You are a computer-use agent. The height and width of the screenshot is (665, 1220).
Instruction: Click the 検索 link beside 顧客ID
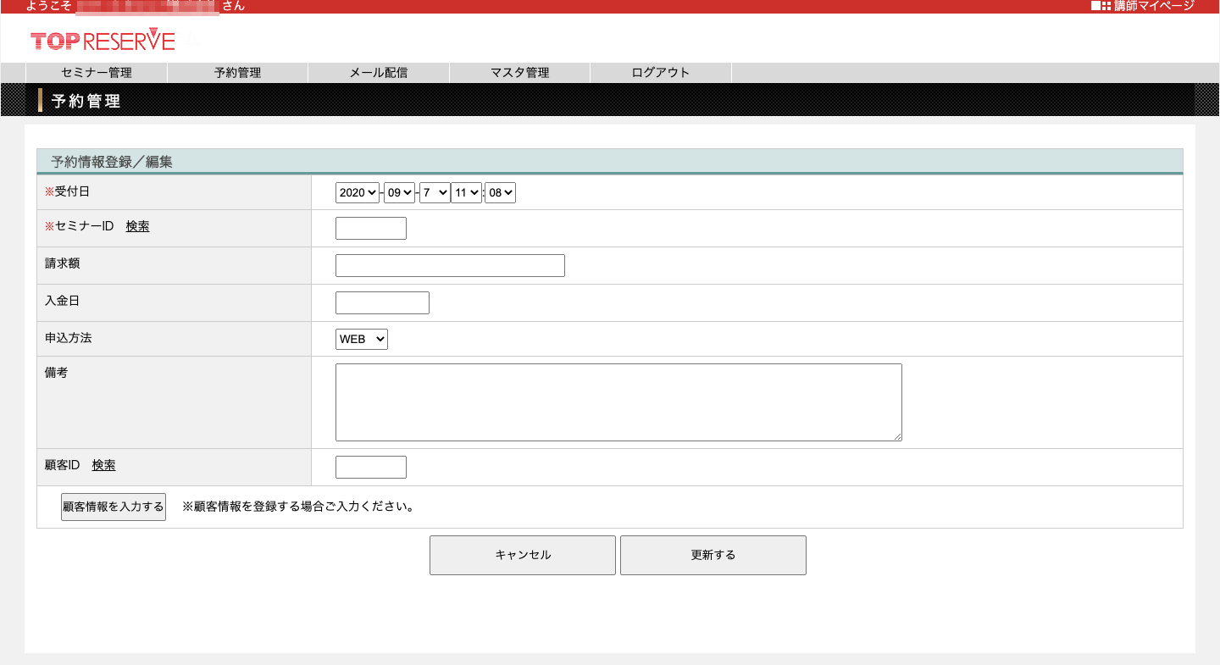pos(103,465)
